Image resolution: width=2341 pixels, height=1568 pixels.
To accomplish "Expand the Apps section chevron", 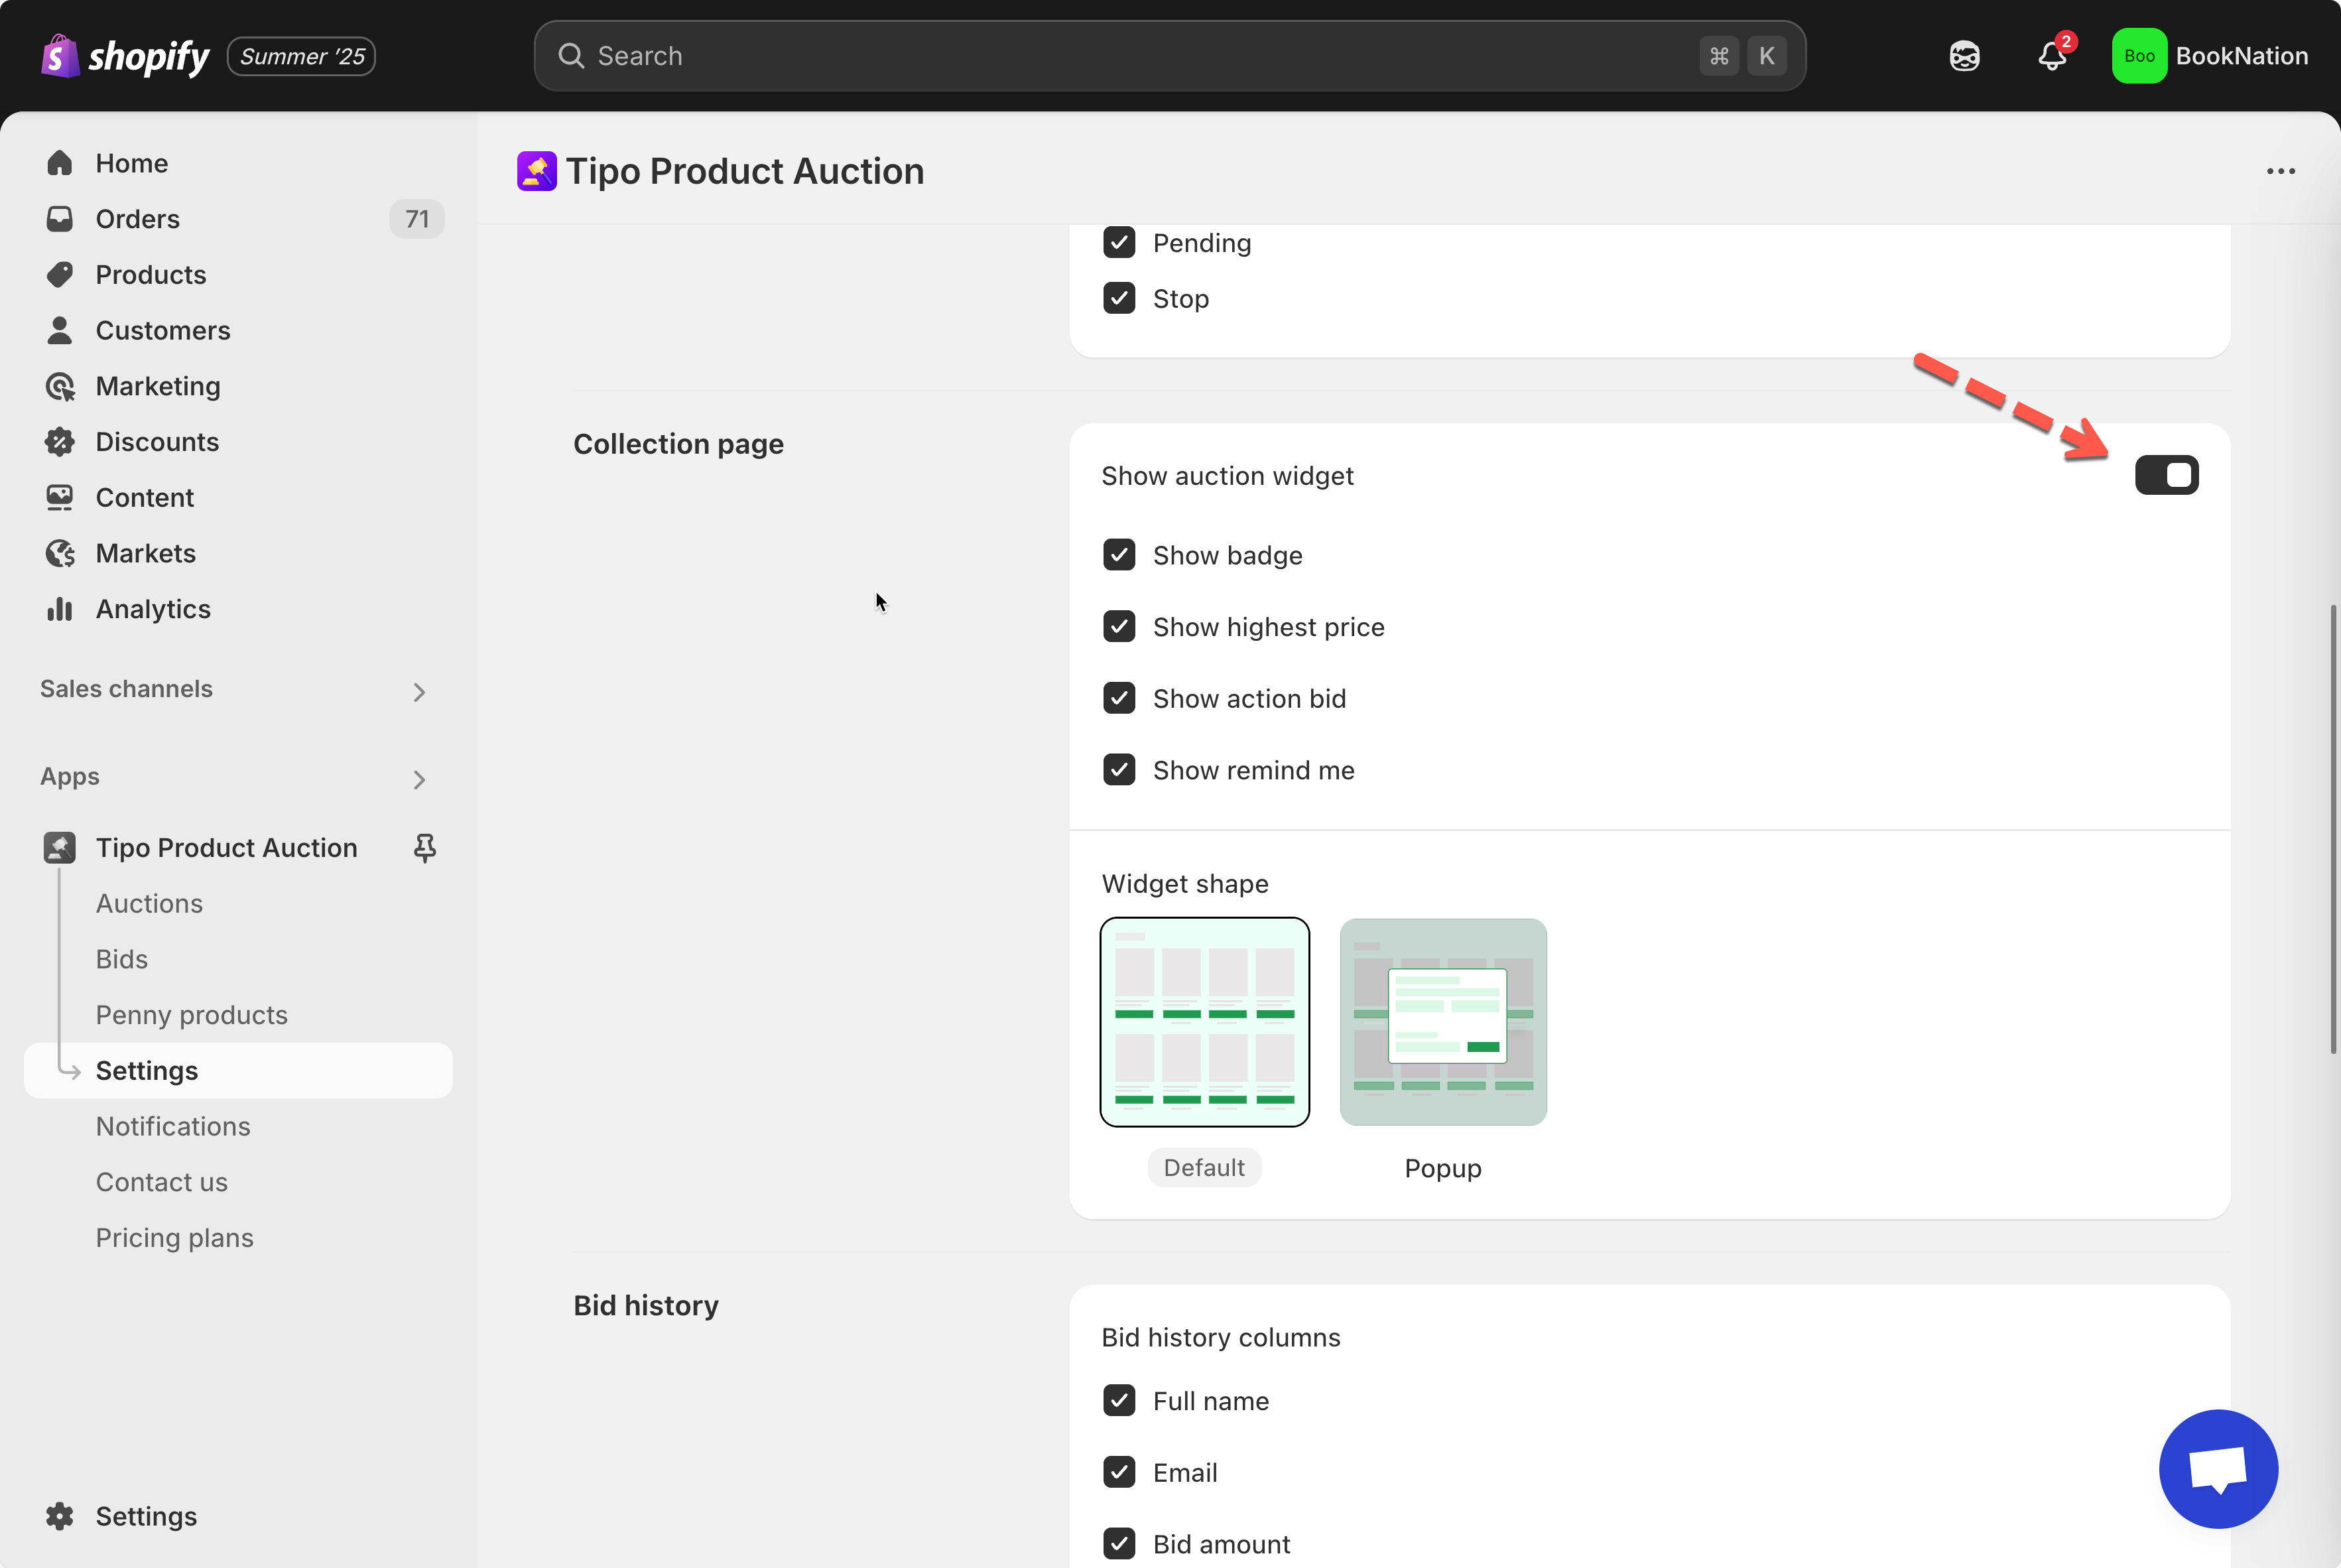I will click(419, 779).
